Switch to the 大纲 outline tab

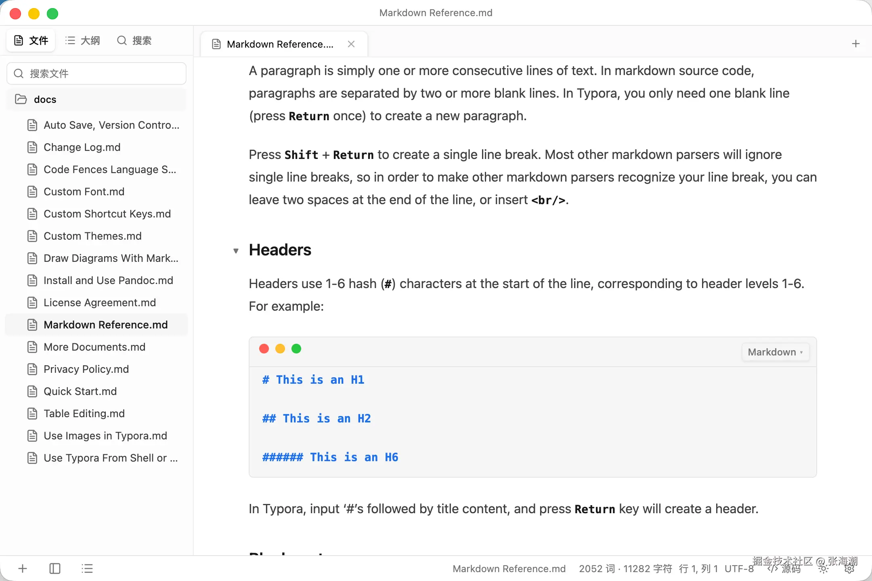82,40
